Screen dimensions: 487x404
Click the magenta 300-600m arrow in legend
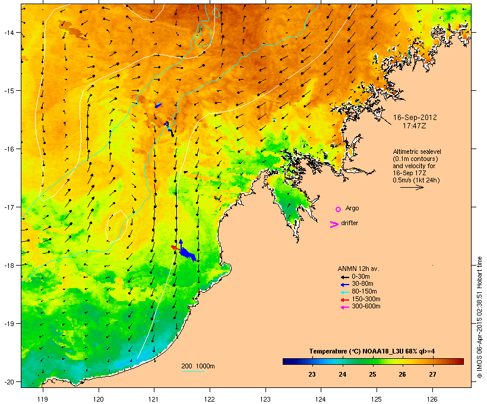point(344,307)
